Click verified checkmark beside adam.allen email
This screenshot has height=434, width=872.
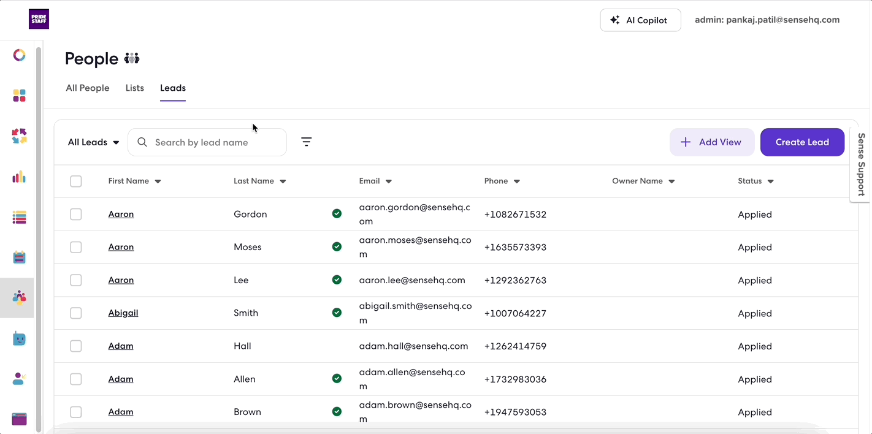337,378
